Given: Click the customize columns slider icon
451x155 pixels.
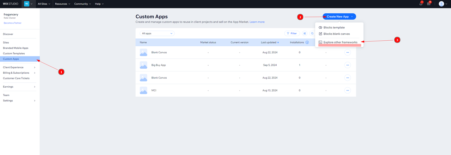Looking at the screenshot, I should 304,33.
